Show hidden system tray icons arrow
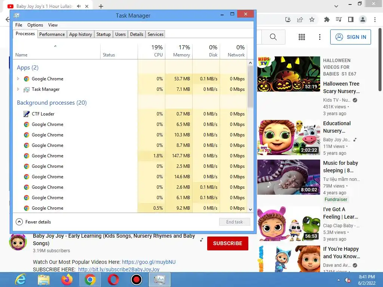The height and width of the screenshot is (287, 383). [338, 280]
